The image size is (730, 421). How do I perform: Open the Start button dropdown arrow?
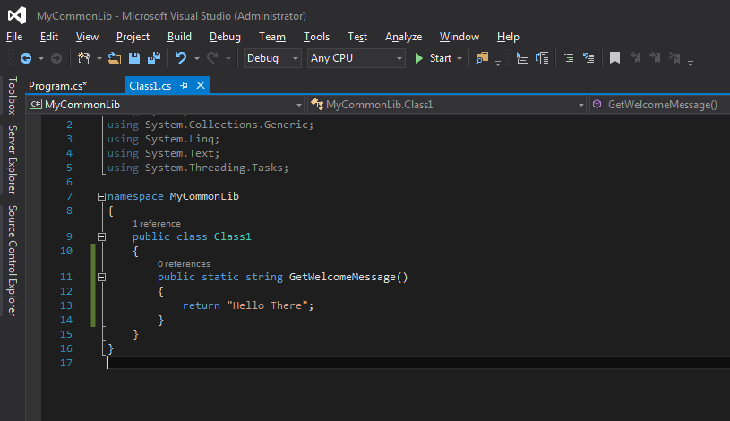coord(459,59)
